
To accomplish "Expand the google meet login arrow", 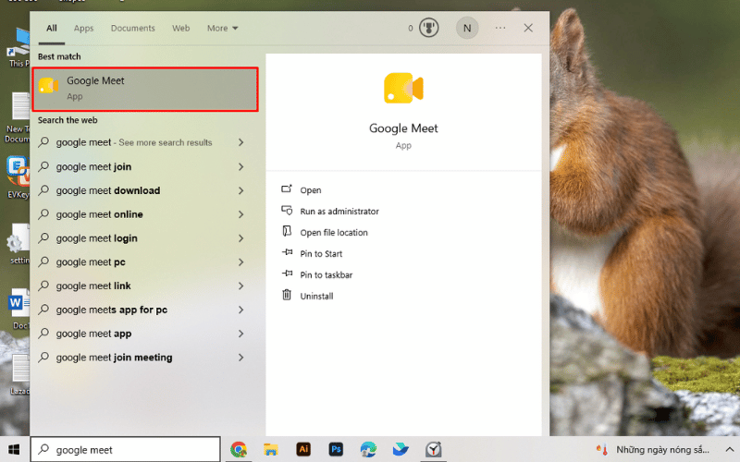I will pyautogui.click(x=241, y=238).
